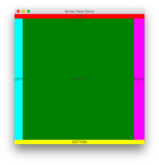The width and height of the screenshot is (159, 165).
Task: Maximize window with the green button
Action: tap(29, 11)
